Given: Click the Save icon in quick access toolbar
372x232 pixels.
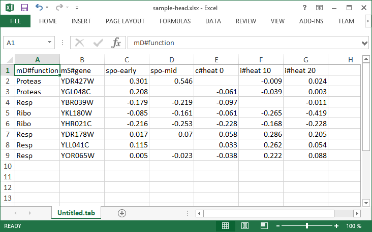Looking at the screenshot, I should point(24,8).
